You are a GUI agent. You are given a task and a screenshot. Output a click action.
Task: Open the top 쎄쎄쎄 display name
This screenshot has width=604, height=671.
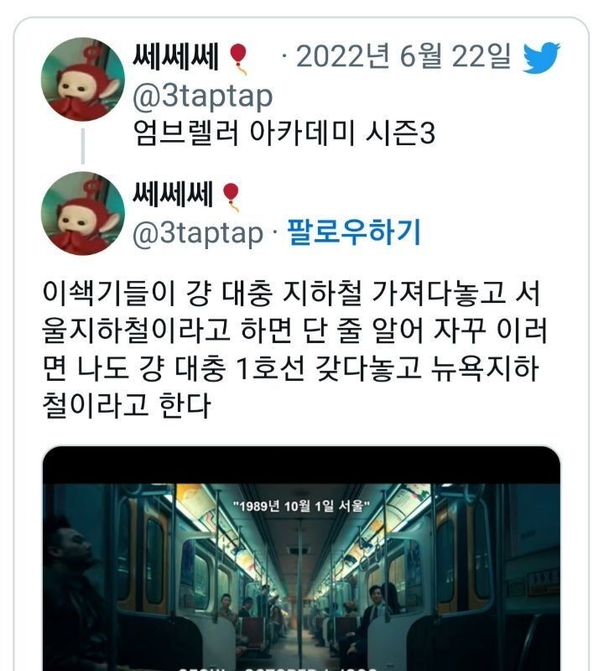tap(175, 56)
